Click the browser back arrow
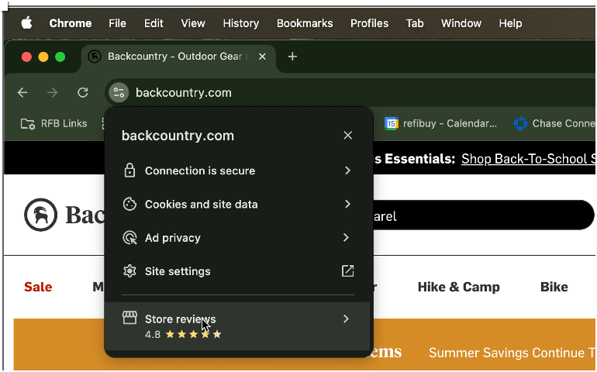 pyautogui.click(x=22, y=92)
